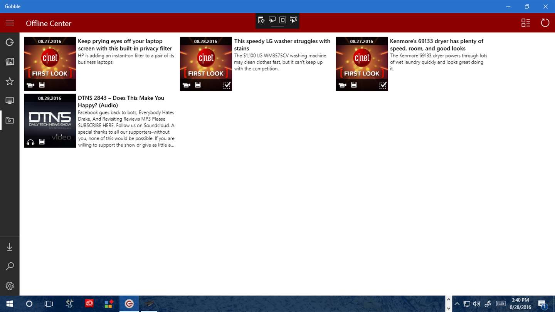Open the picture gallery sidebar icon

10,62
